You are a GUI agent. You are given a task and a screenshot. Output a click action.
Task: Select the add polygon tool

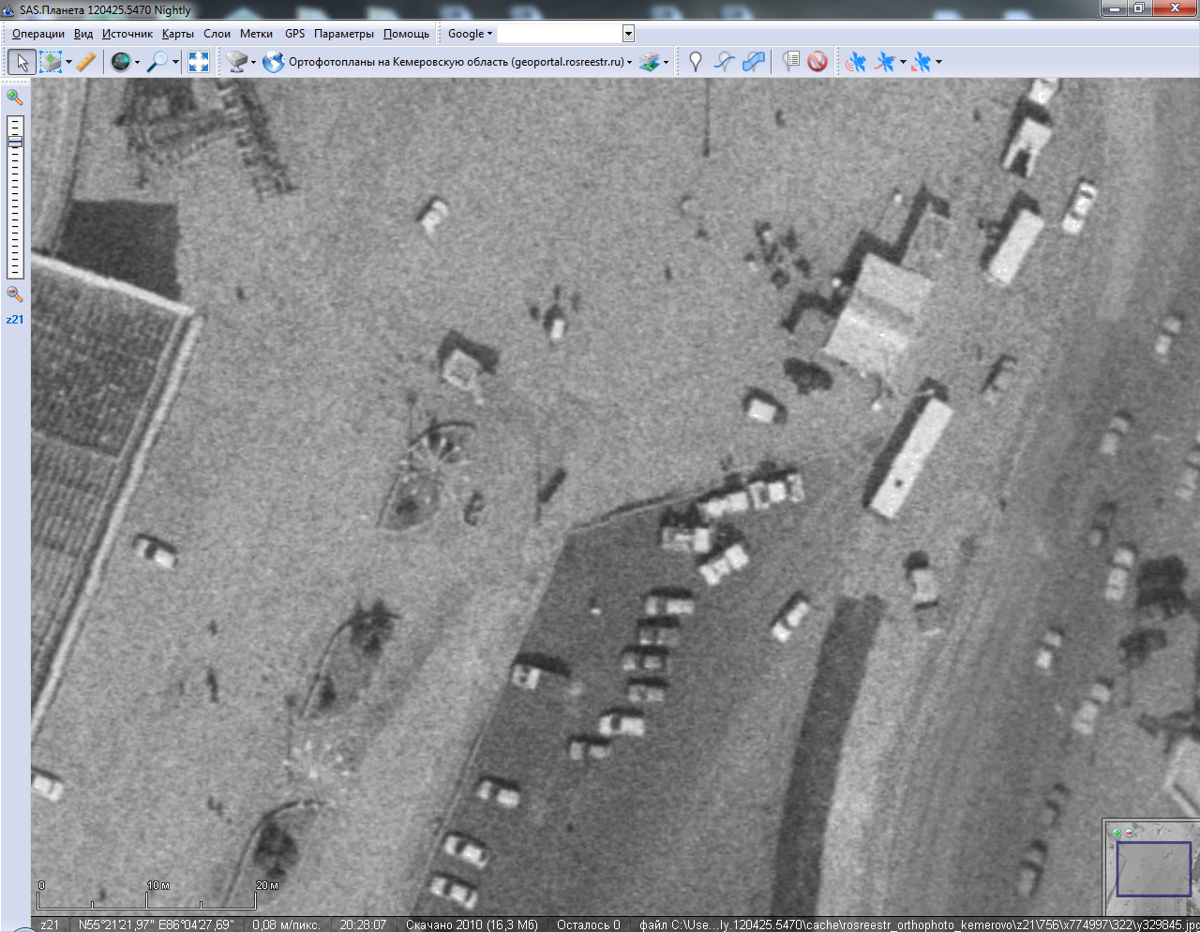point(754,62)
